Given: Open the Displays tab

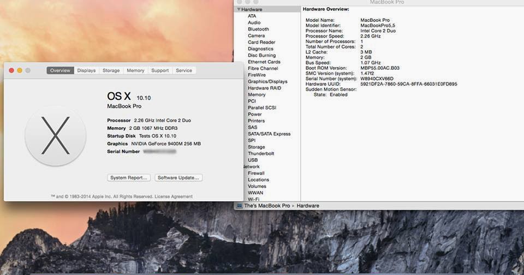Looking at the screenshot, I should click(x=86, y=70).
